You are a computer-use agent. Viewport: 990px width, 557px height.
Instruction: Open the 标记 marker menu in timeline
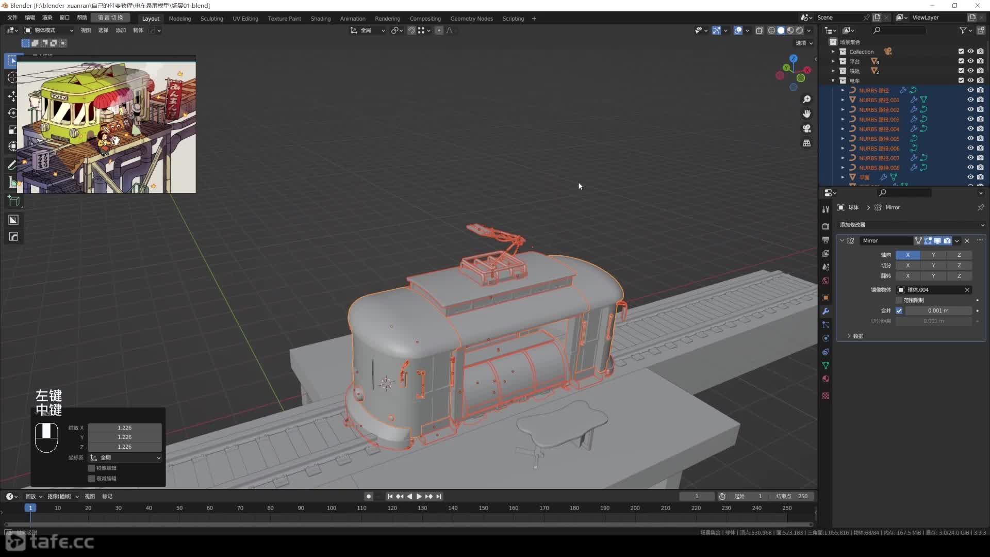point(107,497)
